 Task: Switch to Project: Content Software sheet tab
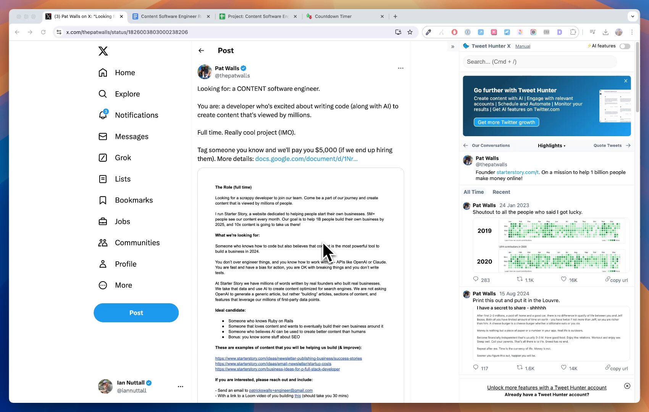point(258,16)
